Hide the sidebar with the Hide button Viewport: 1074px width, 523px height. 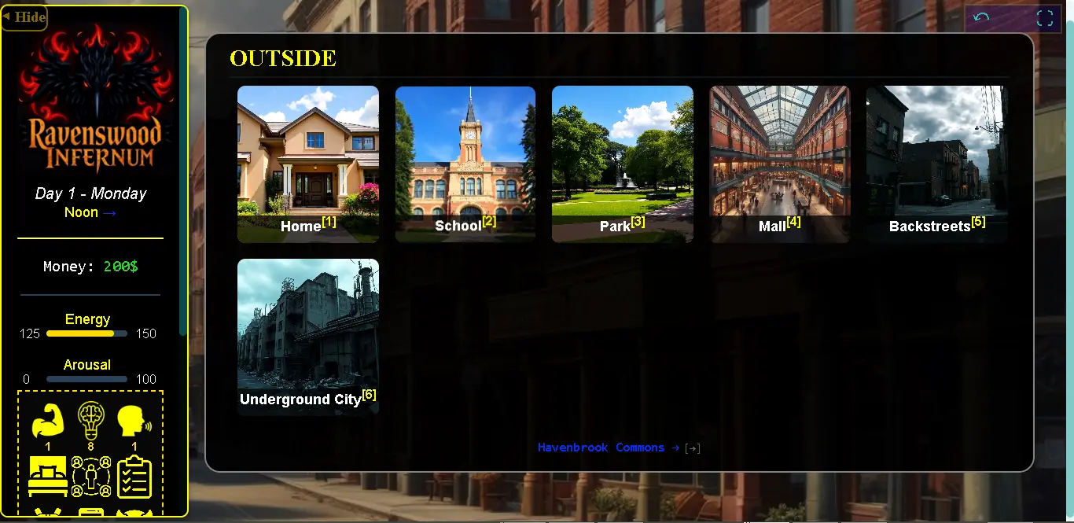(24, 17)
